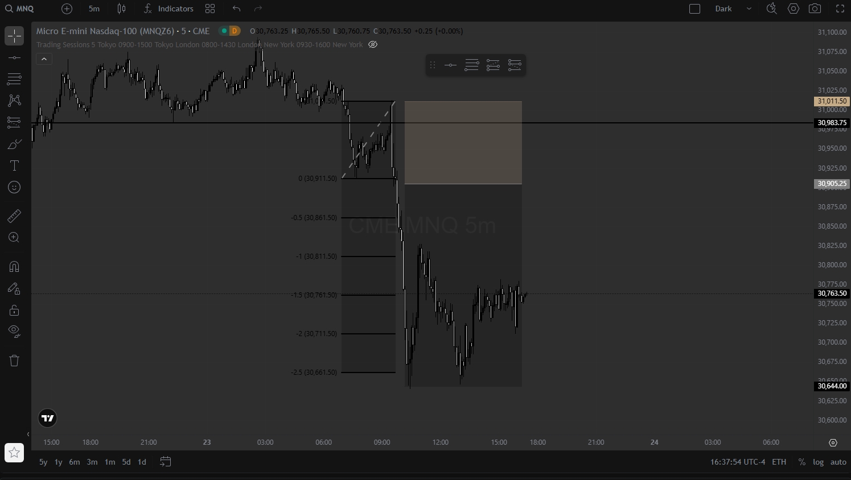Select the chart layout square button

tap(694, 9)
